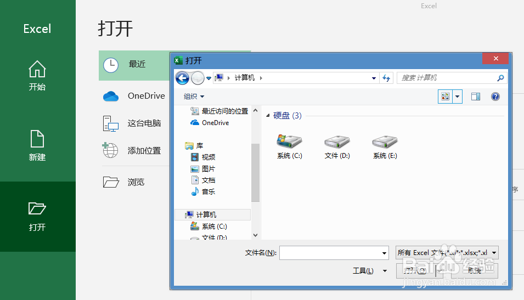Select the 系统 (E:) drive icon
The height and width of the screenshot is (300, 524).
tap(385, 146)
